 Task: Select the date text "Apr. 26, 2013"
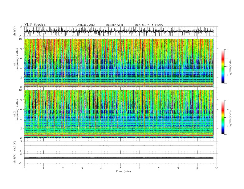pyautogui.click(x=86, y=25)
